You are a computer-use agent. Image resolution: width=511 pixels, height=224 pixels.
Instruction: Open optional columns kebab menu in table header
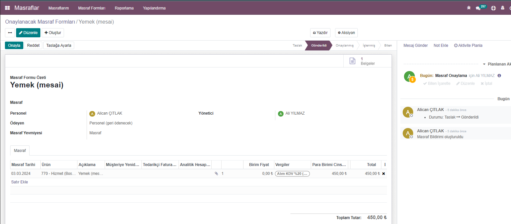pos(385,165)
